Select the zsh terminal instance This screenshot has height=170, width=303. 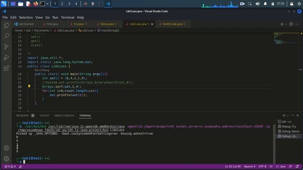point(288,122)
